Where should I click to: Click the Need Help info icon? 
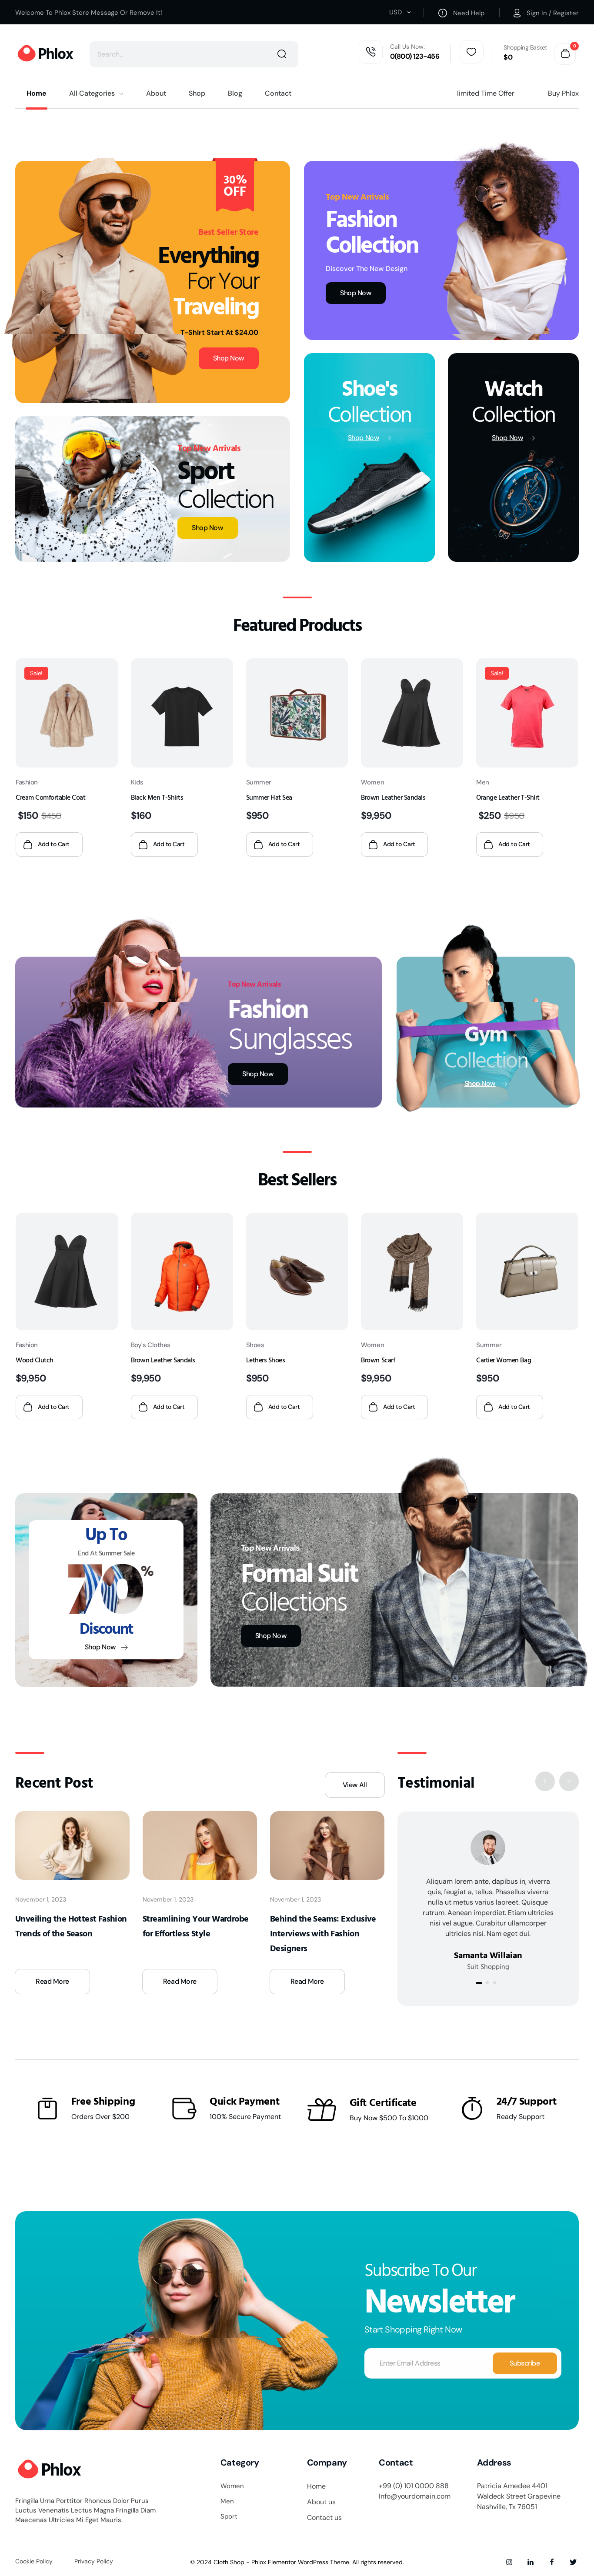tap(442, 13)
